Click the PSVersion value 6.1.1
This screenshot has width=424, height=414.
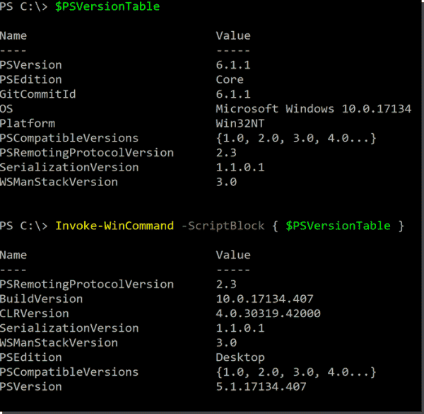coord(233,65)
